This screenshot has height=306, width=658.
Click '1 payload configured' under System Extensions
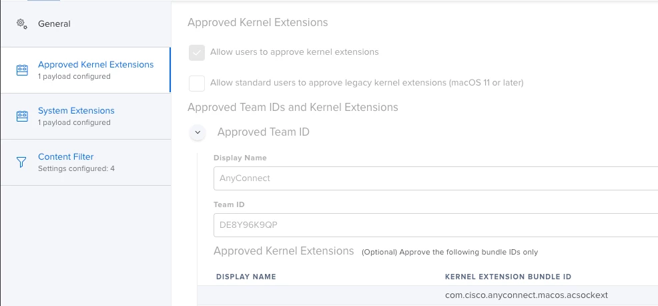coord(74,123)
